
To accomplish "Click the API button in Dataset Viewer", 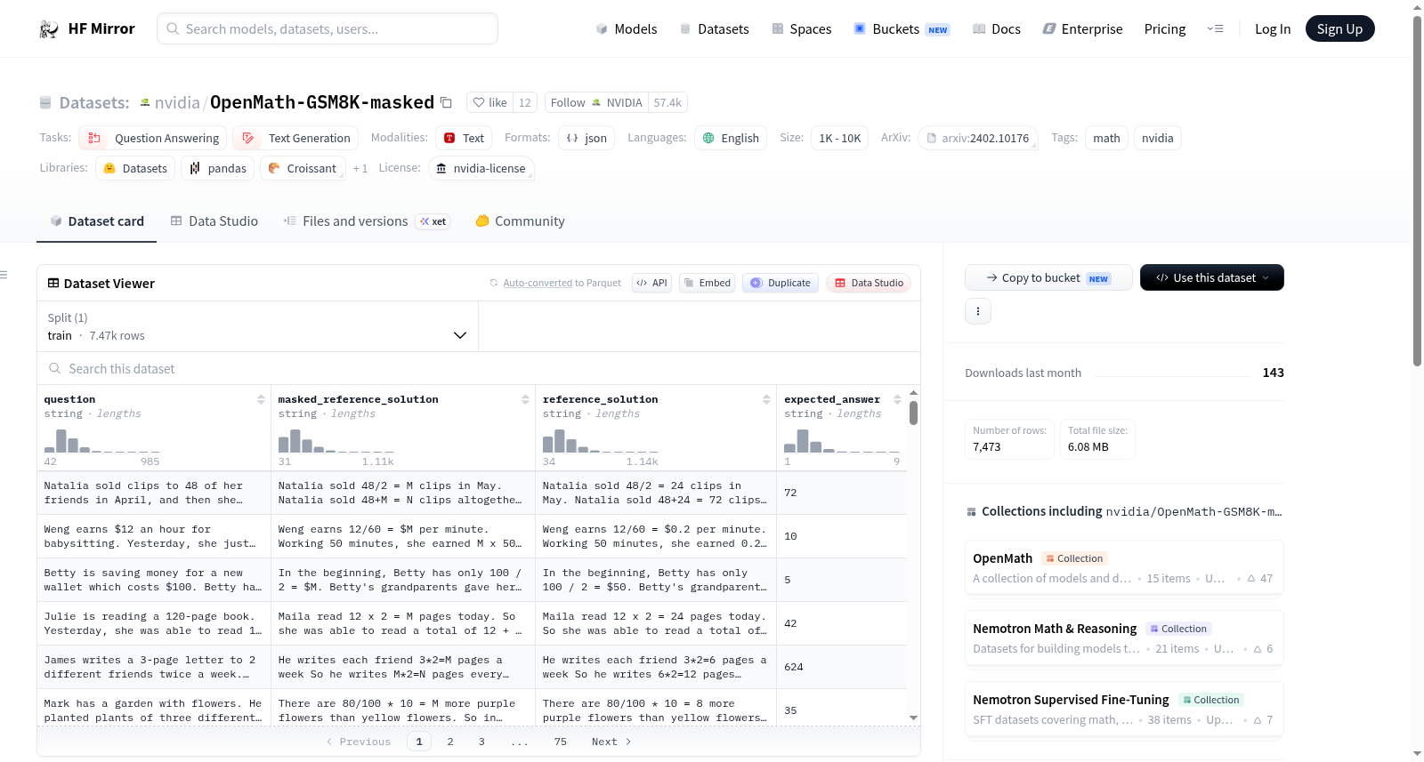I will coord(651,283).
